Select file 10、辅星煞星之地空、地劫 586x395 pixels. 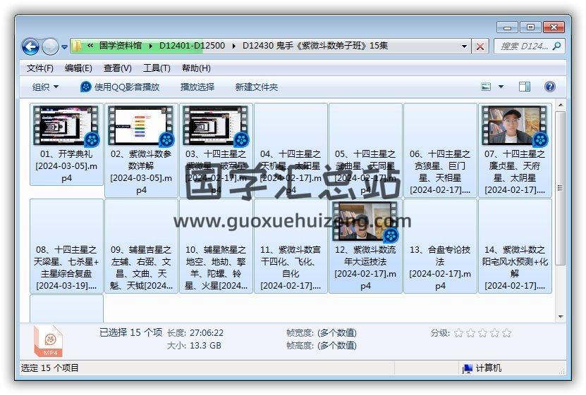coord(216,246)
